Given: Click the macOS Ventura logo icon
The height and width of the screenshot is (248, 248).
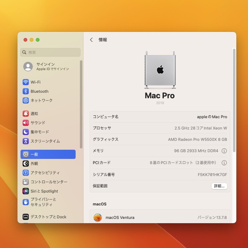Looking at the screenshot, I should pos(98,217).
